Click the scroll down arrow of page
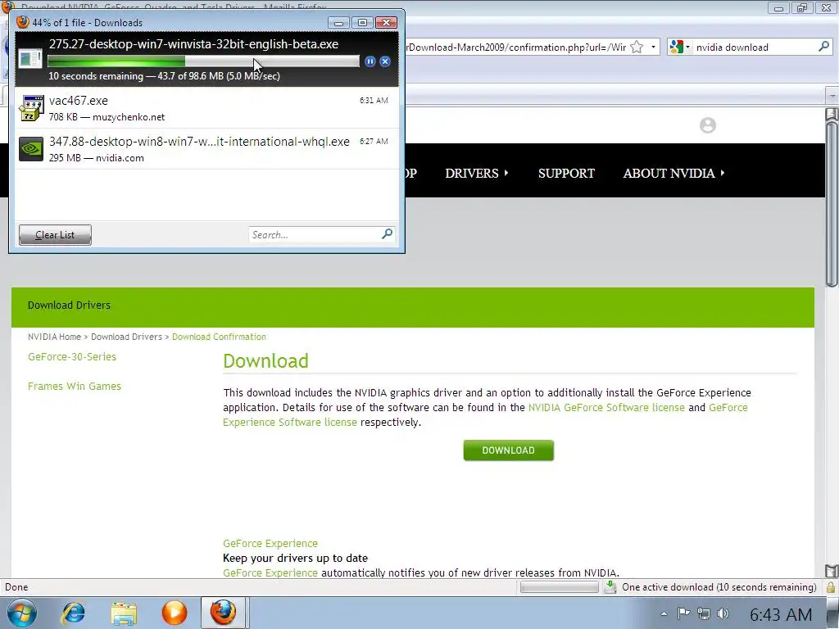 [832, 571]
